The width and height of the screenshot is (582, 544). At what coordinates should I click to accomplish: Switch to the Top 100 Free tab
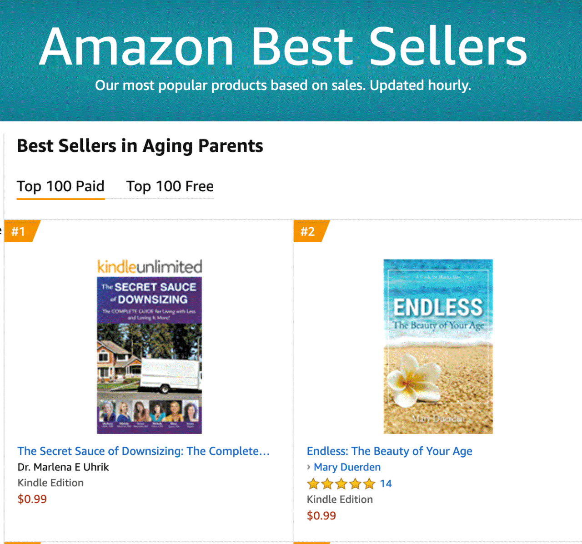coord(170,186)
